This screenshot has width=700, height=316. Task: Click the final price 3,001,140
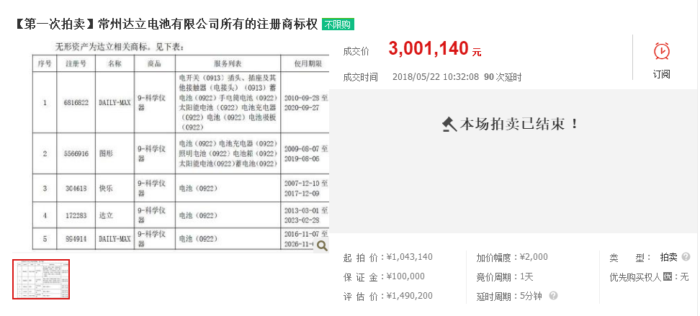pos(428,49)
